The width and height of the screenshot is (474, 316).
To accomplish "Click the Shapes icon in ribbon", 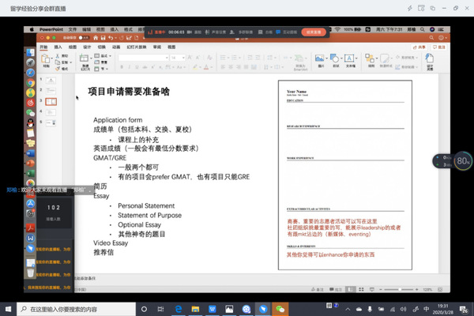I will pos(334,58).
